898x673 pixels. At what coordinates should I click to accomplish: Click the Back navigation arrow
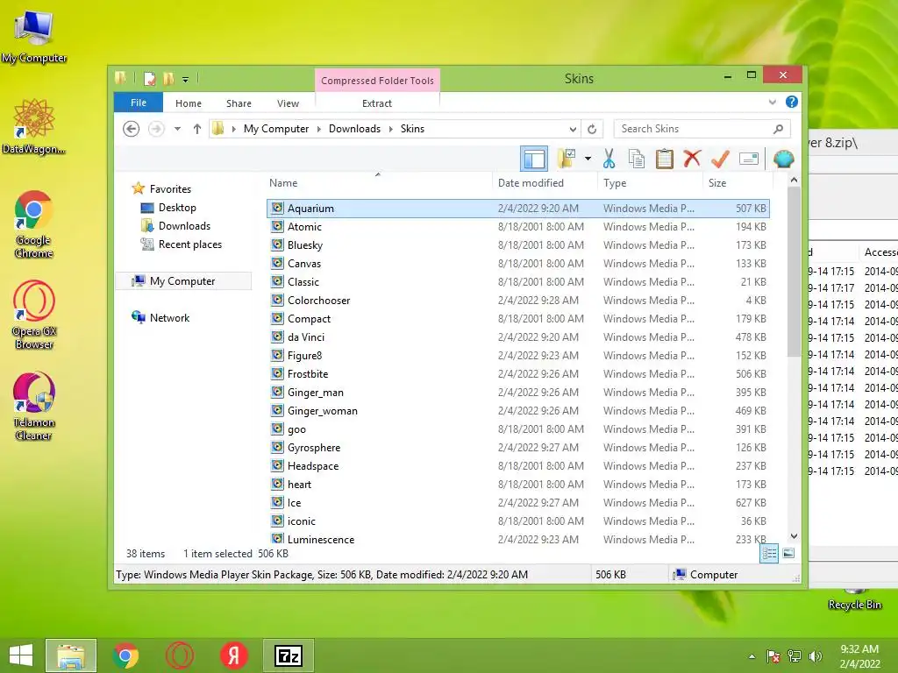(x=132, y=129)
